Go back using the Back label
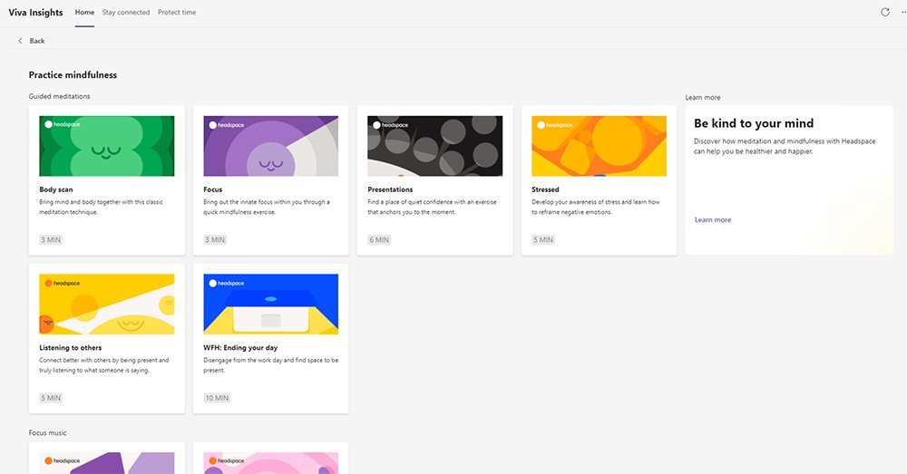 (37, 41)
